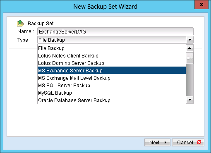Pick MySQL Backup from the list

[x=112, y=93]
